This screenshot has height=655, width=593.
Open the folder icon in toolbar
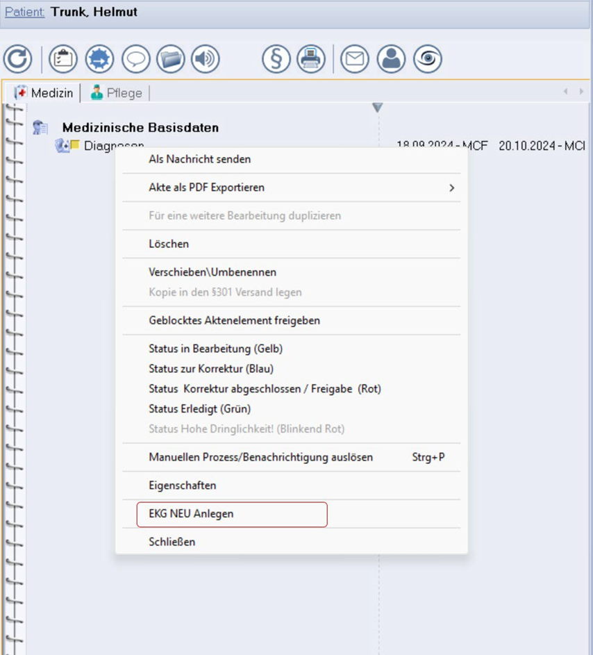(x=171, y=60)
